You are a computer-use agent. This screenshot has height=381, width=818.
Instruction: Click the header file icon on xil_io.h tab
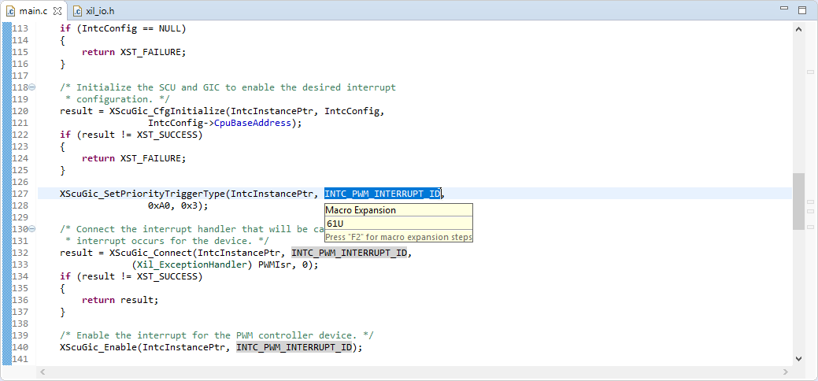click(78, 10)
